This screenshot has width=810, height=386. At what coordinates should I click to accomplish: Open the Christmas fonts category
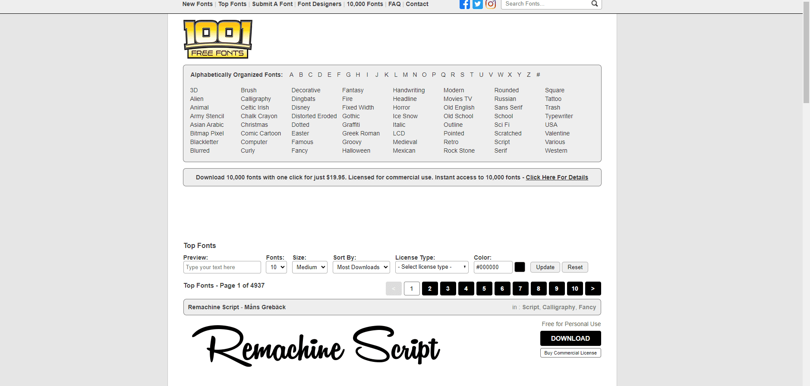[x=254, y=125]
